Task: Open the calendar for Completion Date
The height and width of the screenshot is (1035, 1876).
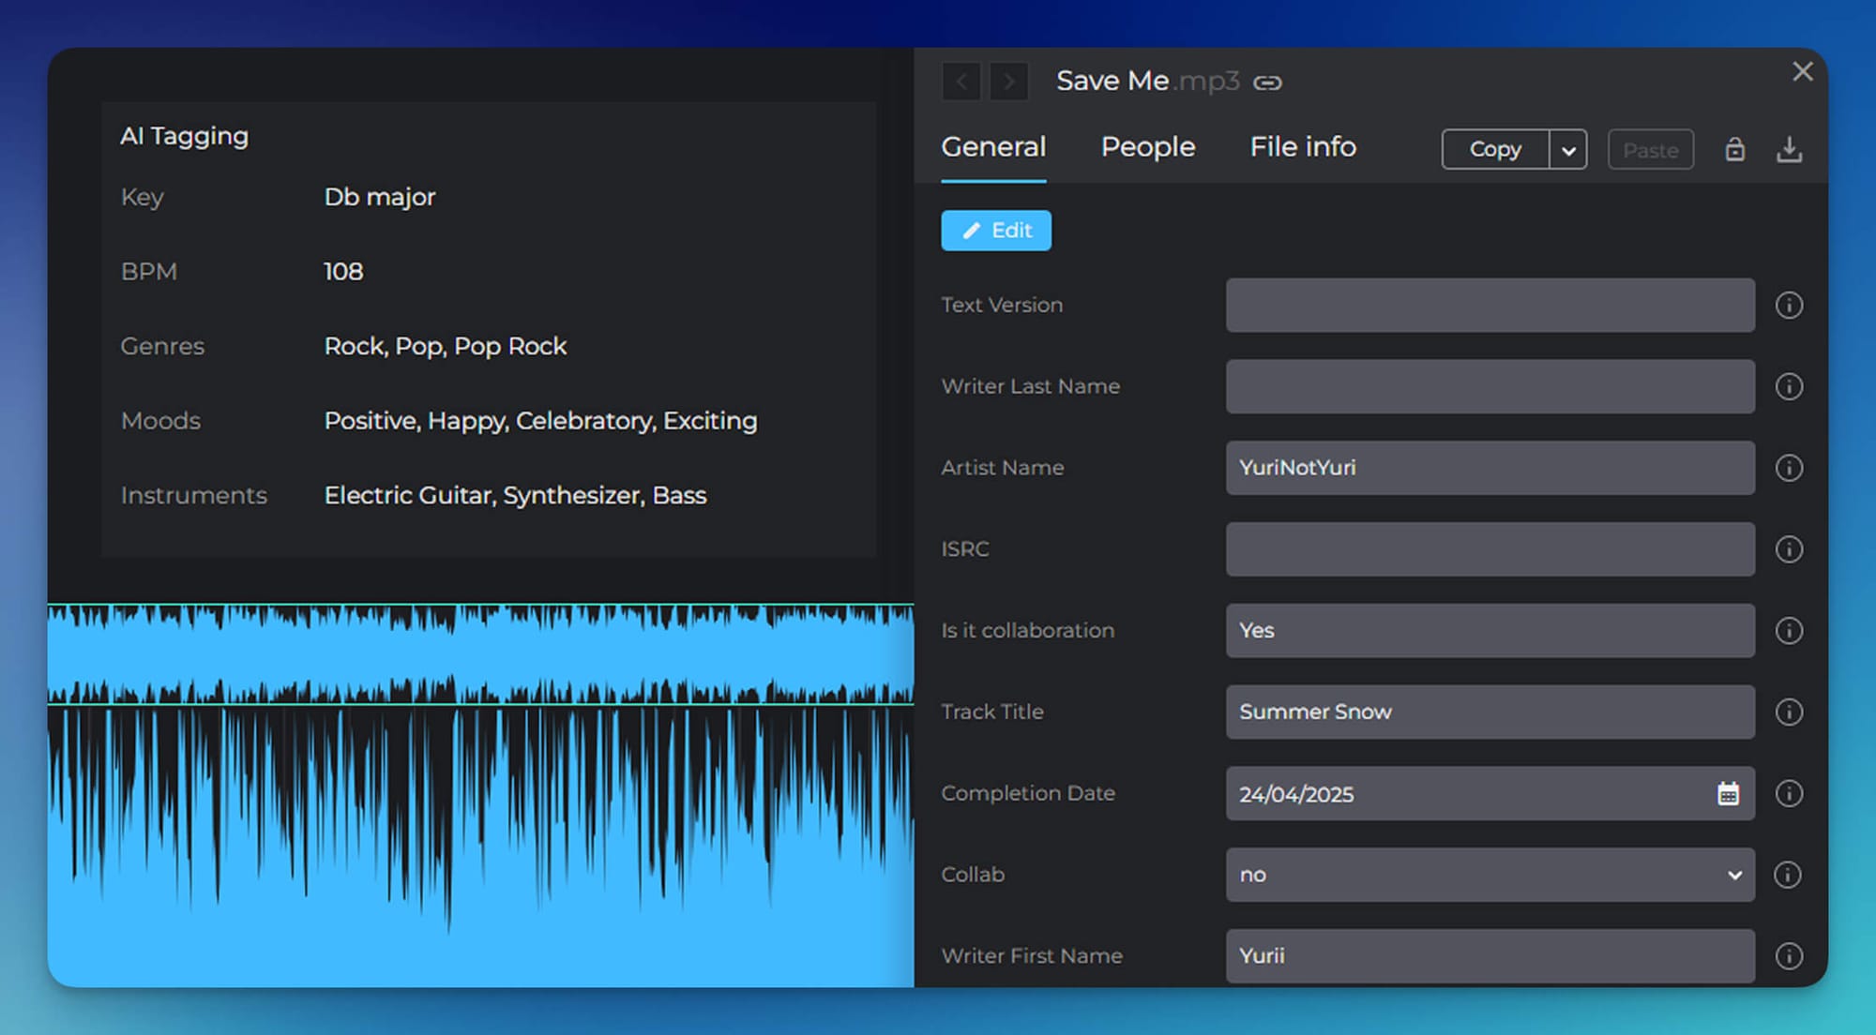Action: click(x=1729, y=794)
